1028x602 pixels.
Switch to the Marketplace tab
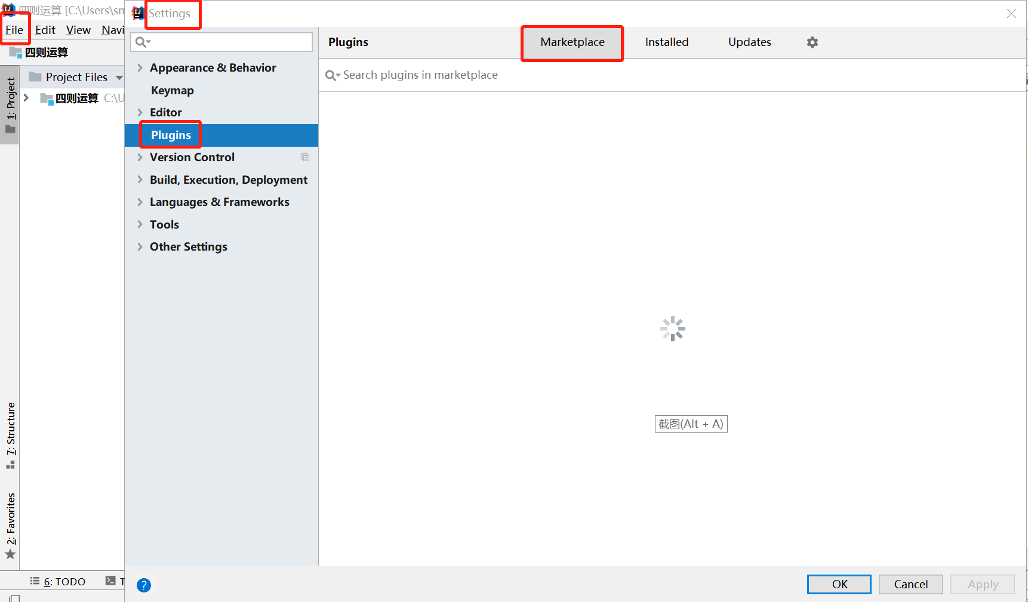click(x=573, y=42)
